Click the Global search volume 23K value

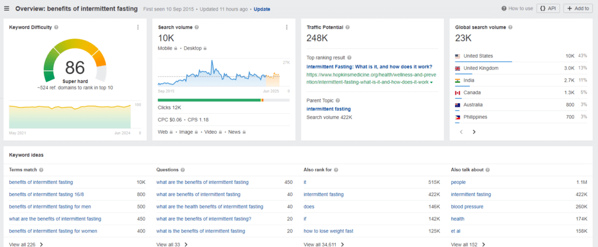coord(463,38)
